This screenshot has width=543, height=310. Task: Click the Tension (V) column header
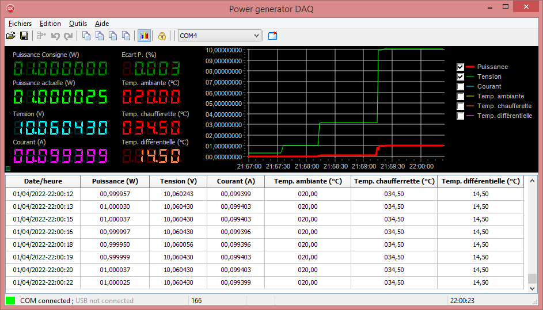coord(179,181)
